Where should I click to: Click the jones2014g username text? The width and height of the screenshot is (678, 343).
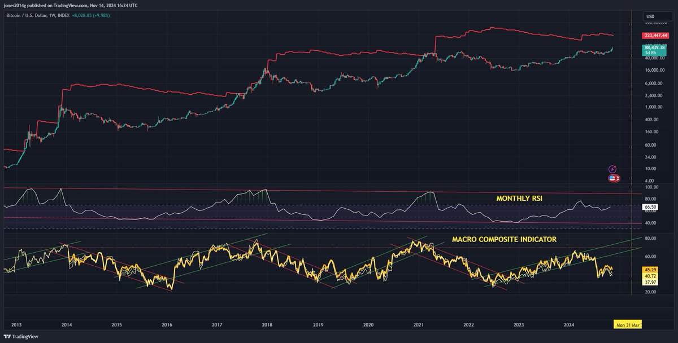14,5
